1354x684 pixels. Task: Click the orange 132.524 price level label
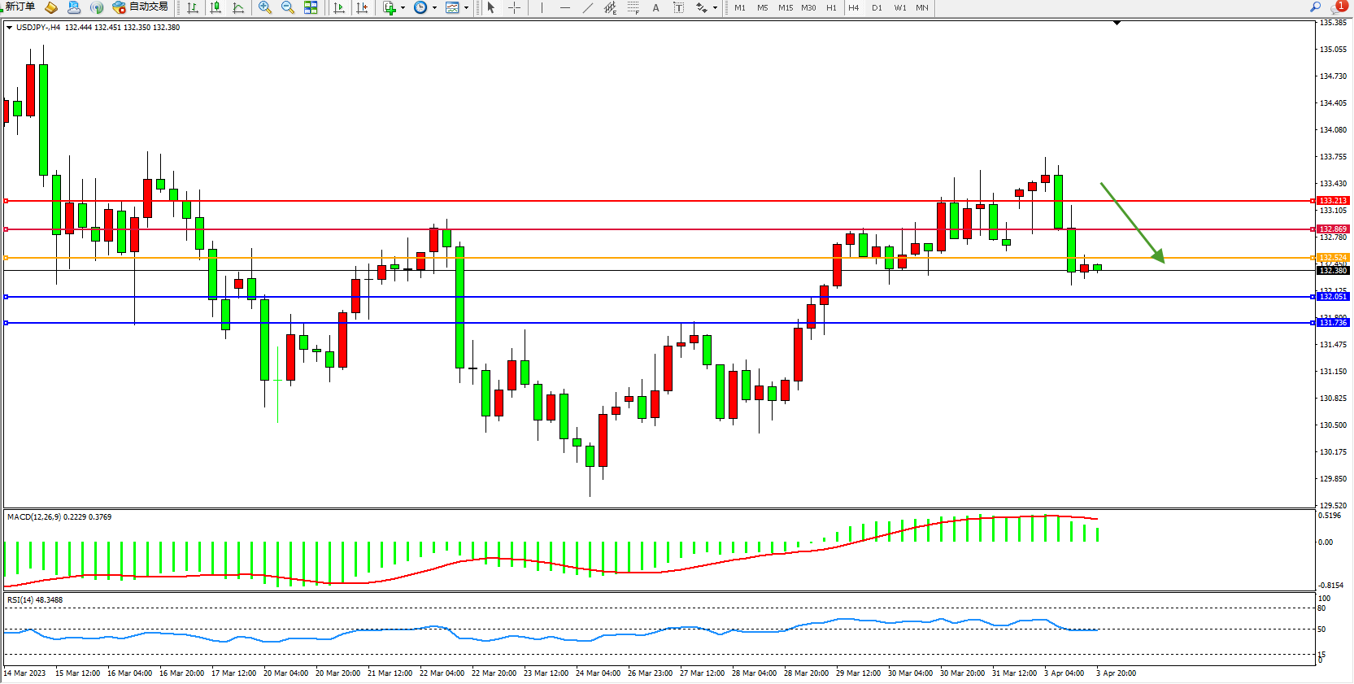1333,258
